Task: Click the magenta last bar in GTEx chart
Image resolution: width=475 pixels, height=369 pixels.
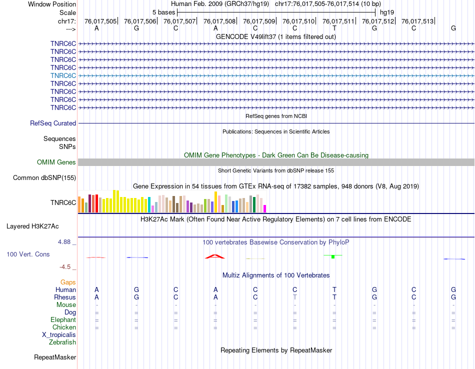Action: [x=265, y=208]
